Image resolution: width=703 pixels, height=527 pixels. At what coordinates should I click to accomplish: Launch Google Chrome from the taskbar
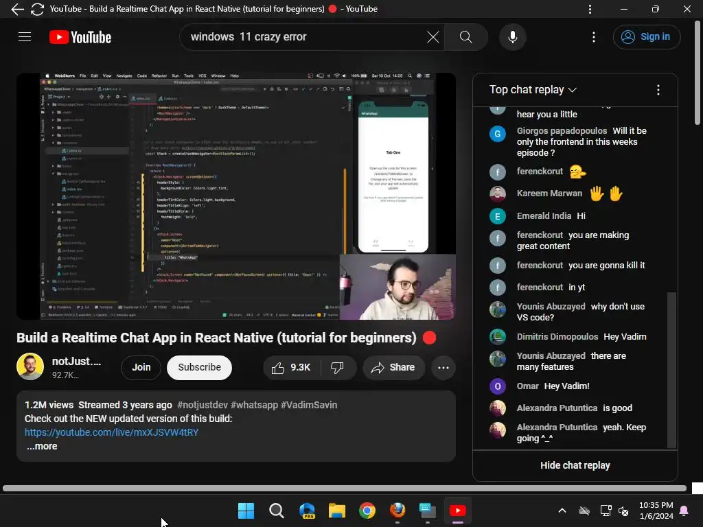367,511
